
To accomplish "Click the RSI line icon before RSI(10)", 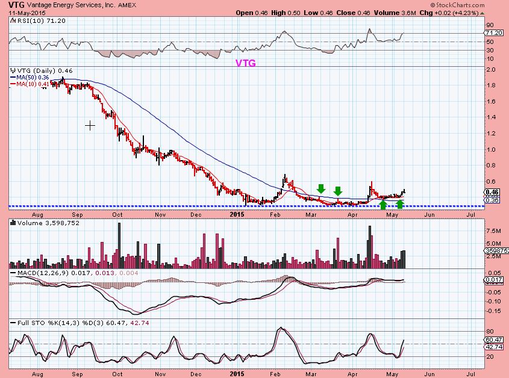I will tap(13, 20).
